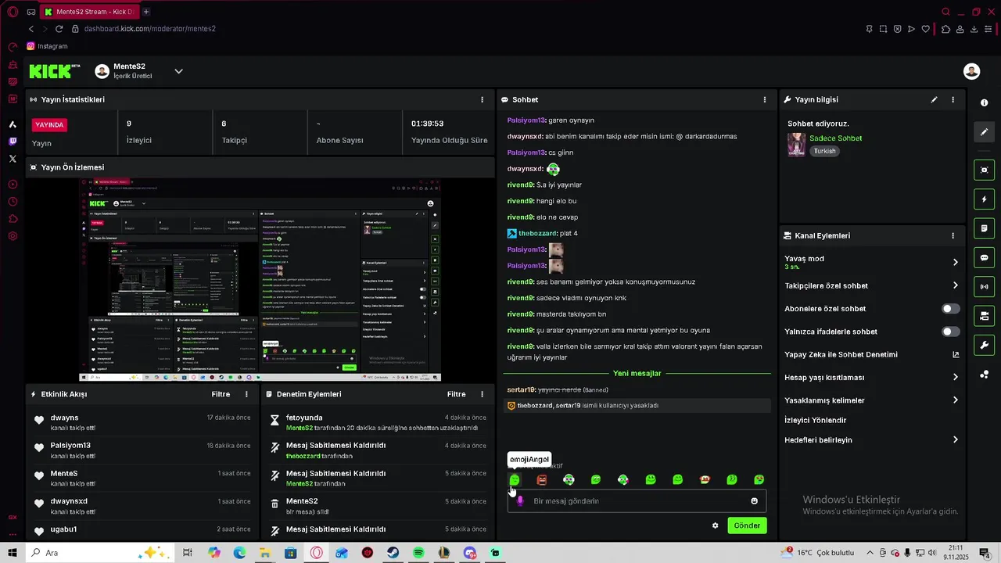Open Sohbet panel three-dot menu

click(x=765, y=100)
